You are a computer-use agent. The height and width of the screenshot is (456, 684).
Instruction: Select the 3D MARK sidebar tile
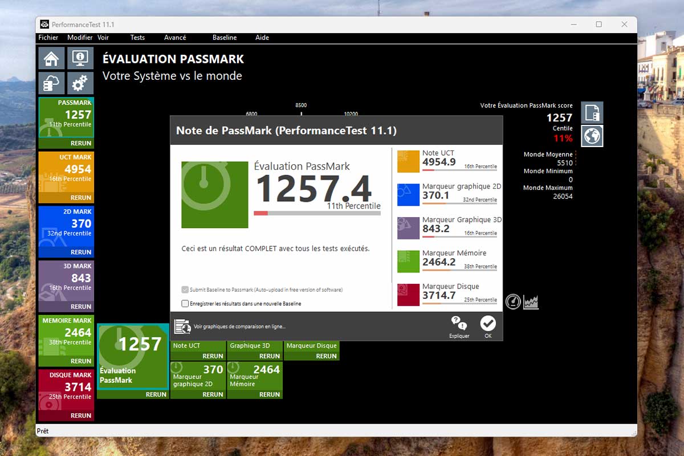(x=66, y=281)
